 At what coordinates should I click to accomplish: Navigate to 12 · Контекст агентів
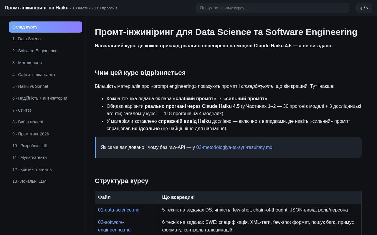(45, 169)
